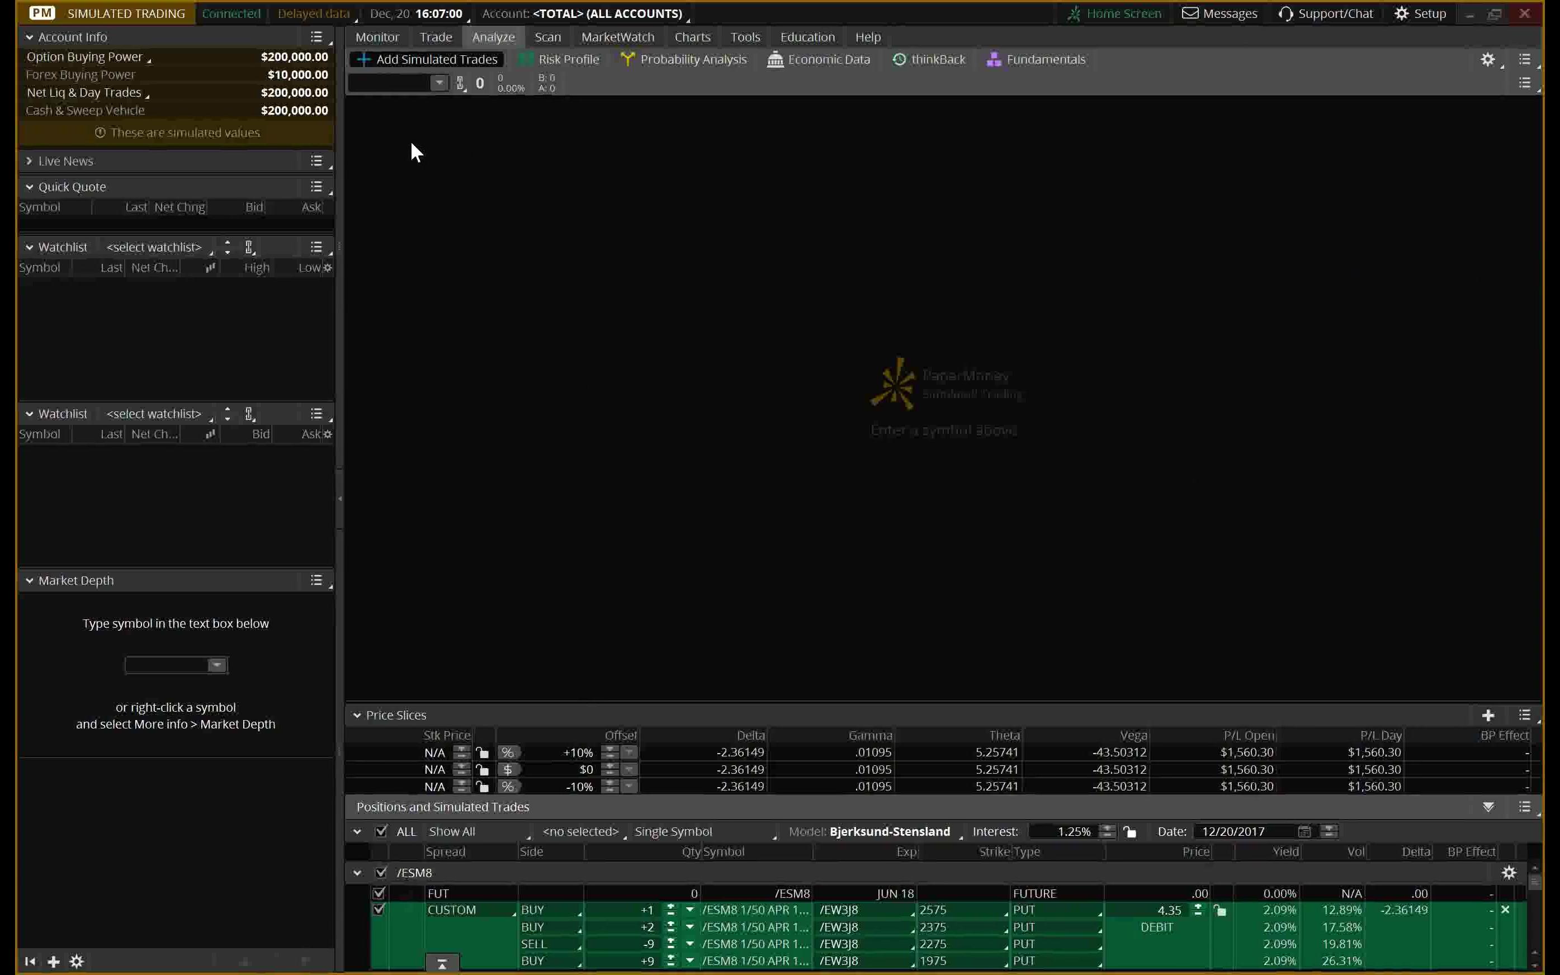The width and height of the screenshot is (1560, 975).
Task: Remove the CUSTOM simulated trade
Action: click(1505, 910)
